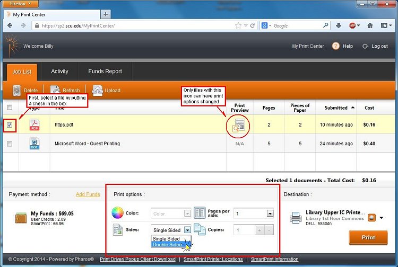
Task: Click the Delete trash icon
Action: (16, 91)
